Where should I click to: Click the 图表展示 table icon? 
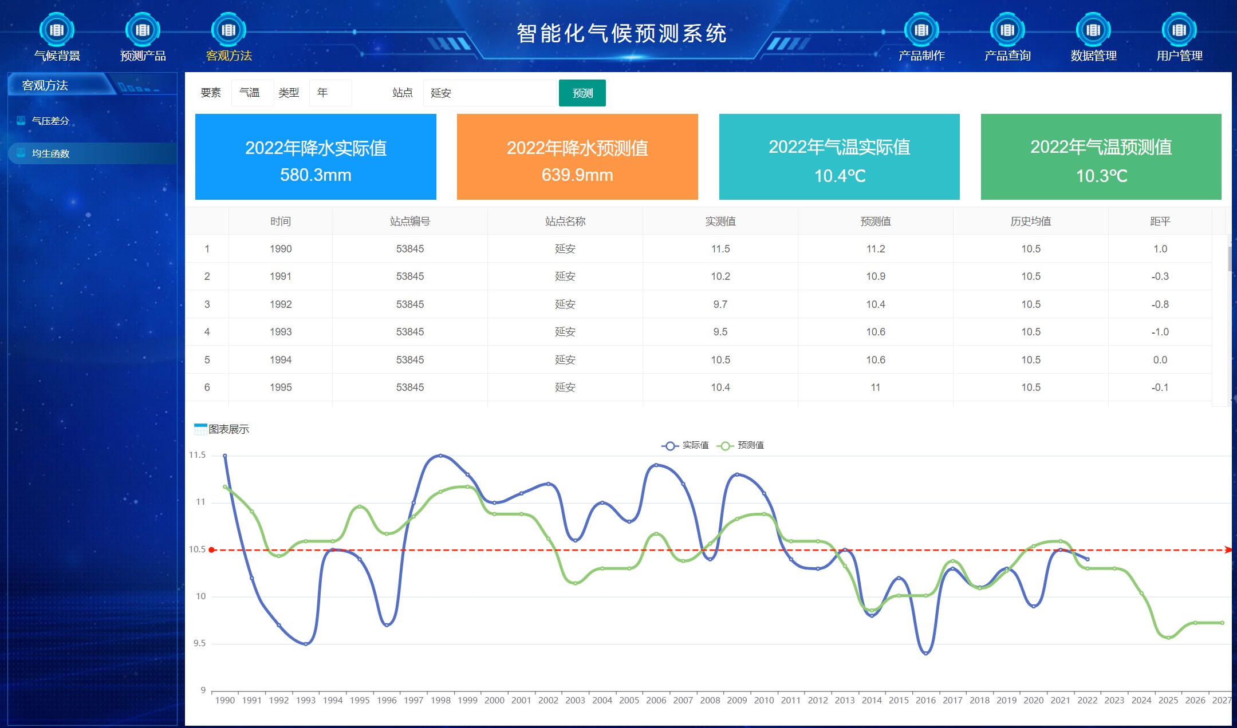point(200,429)
